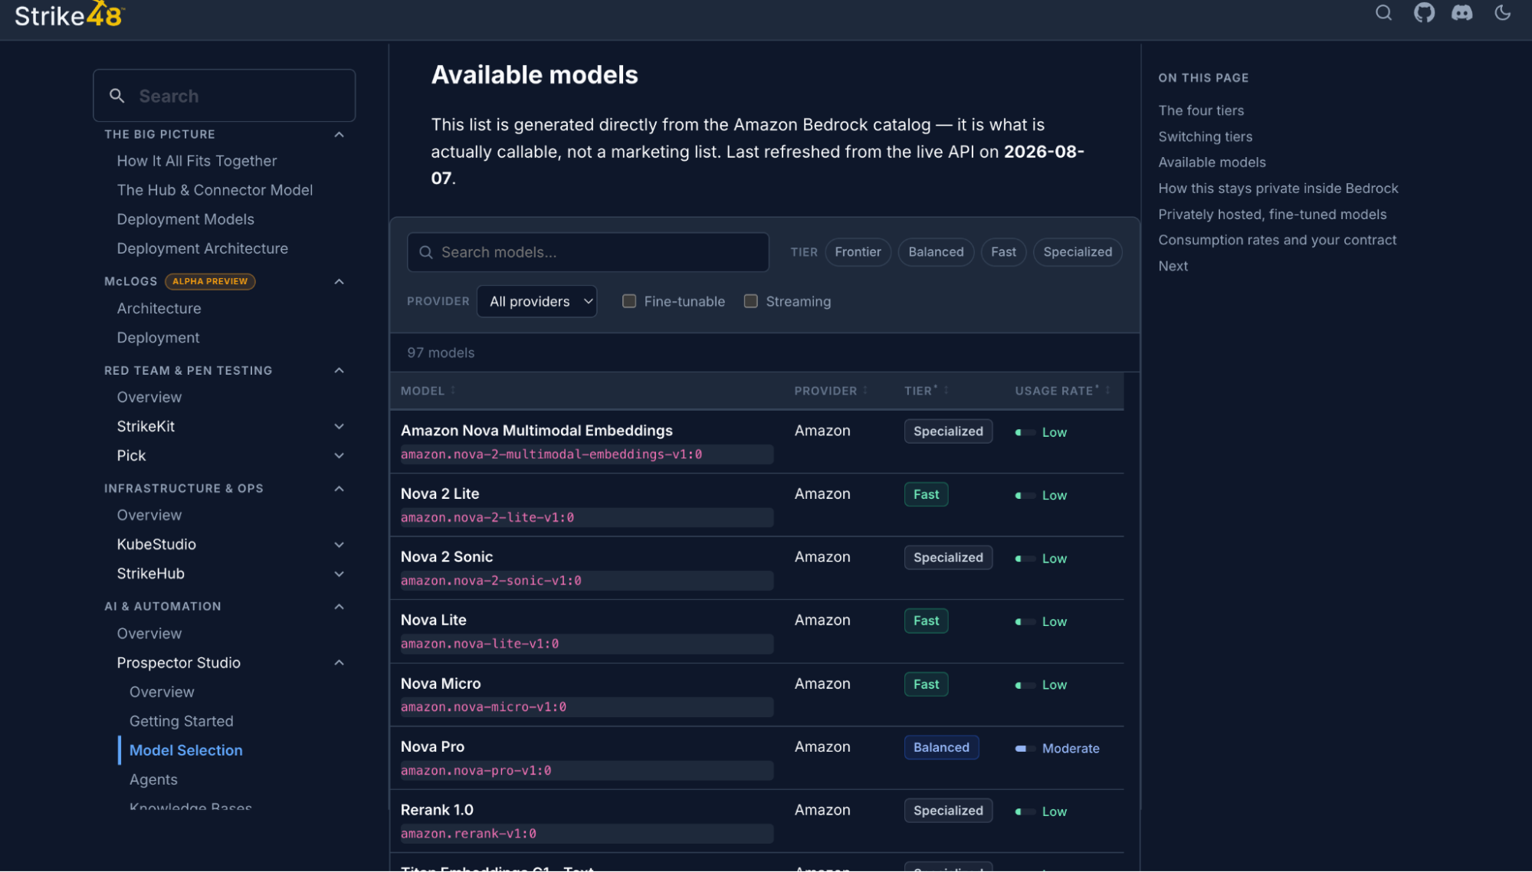Expand the KubeStudio submenu

[x=339, y=545]
